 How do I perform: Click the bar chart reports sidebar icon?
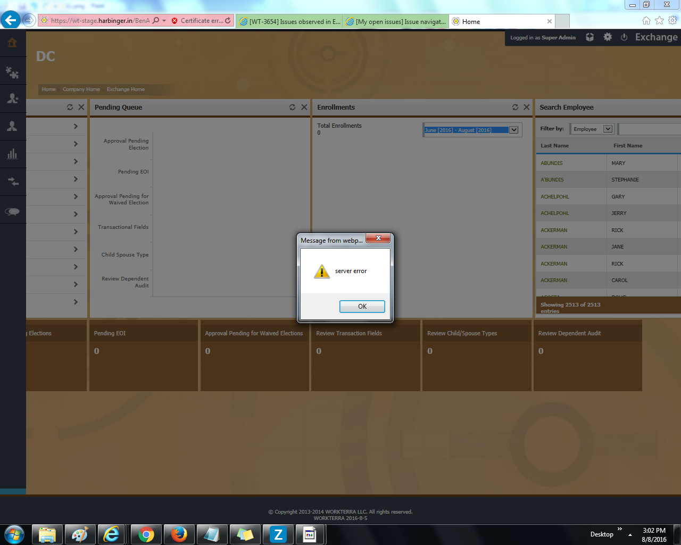pos(12,154)
